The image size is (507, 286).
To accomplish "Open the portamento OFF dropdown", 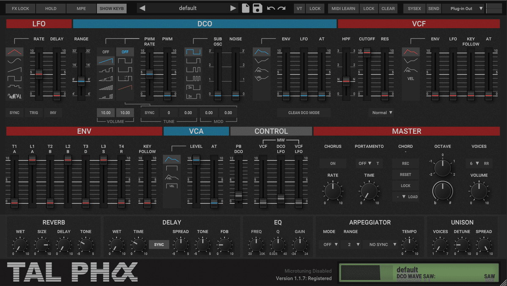I will click(x=364, y=163).
